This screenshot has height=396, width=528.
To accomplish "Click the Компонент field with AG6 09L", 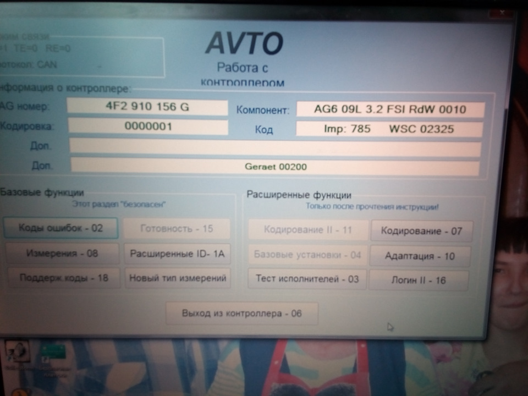I will pos(390,109).
